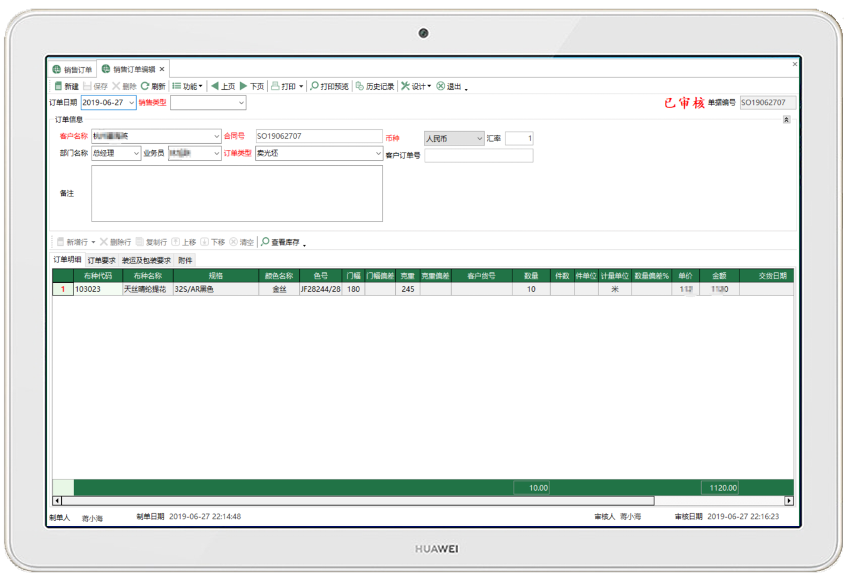
Task: Click the 汇率 exchange rate field
Action: point(519,138)
